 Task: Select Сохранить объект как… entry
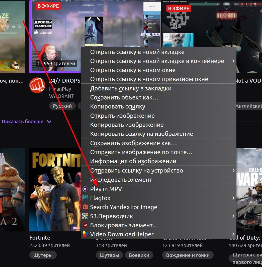(x=159, y=97)
